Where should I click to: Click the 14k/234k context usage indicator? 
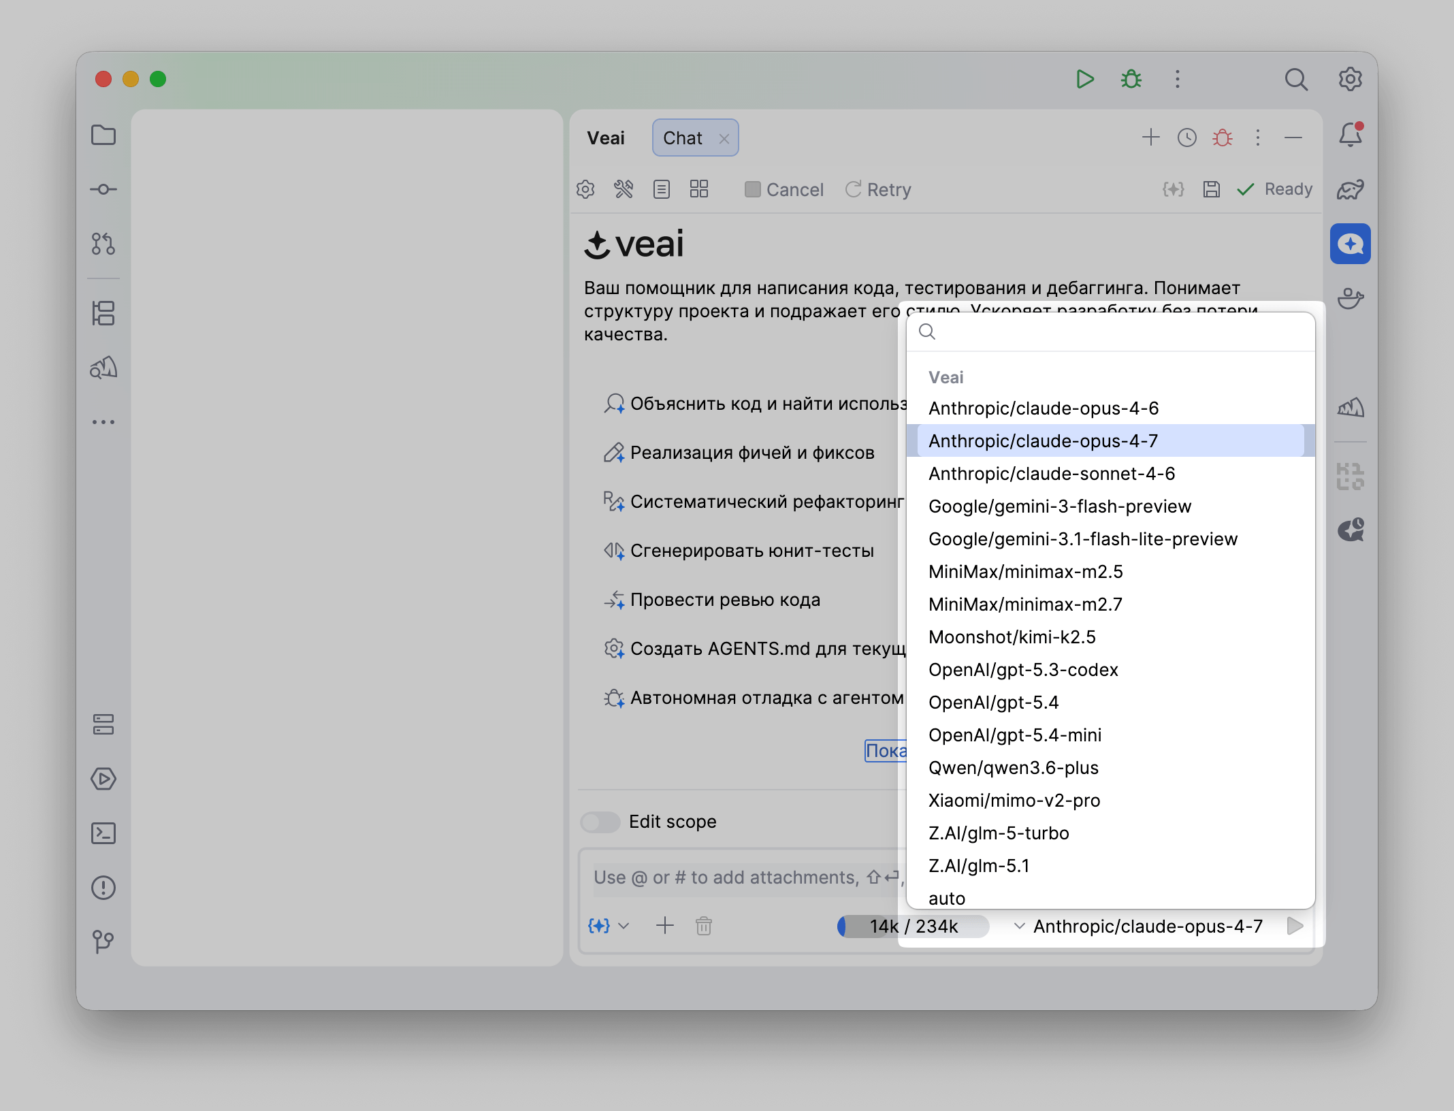tap(912, 926)
